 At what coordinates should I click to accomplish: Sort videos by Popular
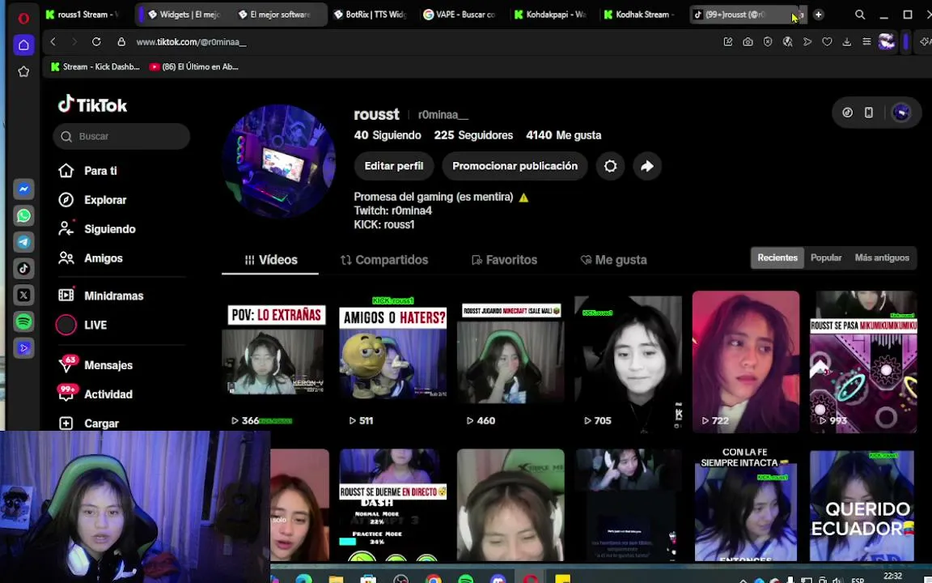point(825,257)
